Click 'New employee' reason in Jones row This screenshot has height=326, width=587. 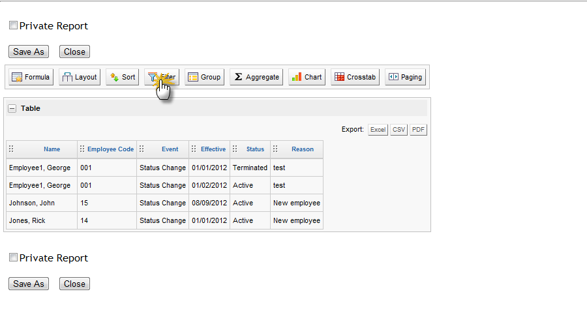(297, 220)
